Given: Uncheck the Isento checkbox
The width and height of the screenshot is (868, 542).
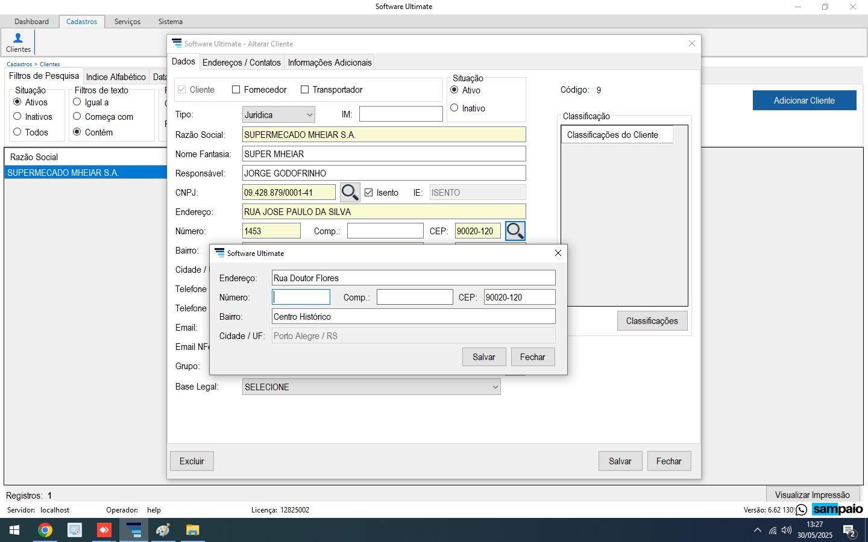Looking at the screenshot, I should tap(368, 193).
